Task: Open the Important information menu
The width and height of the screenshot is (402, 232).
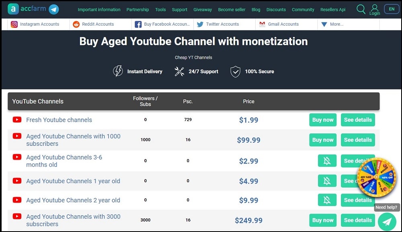Action: tap(99, 10)
